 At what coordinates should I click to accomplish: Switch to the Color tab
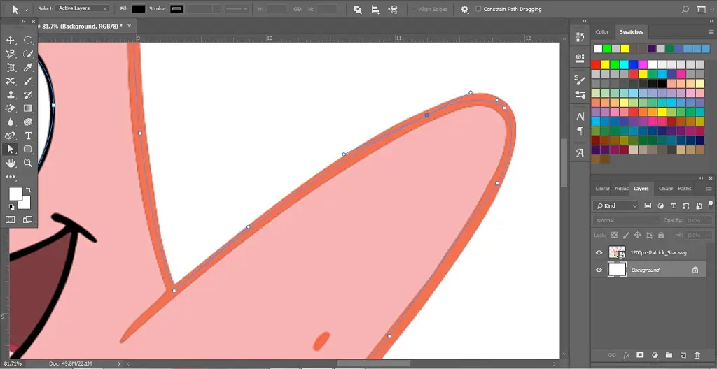coord(602,32)
